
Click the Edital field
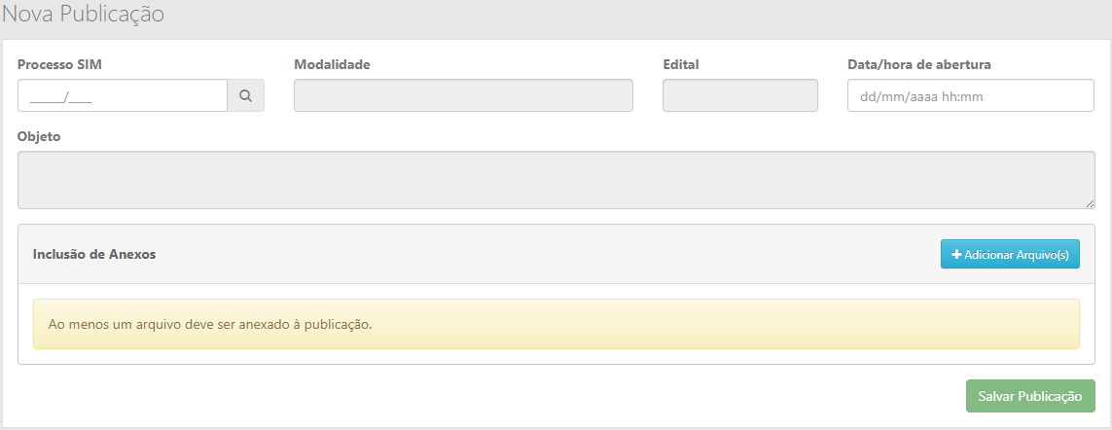(739, 96)
